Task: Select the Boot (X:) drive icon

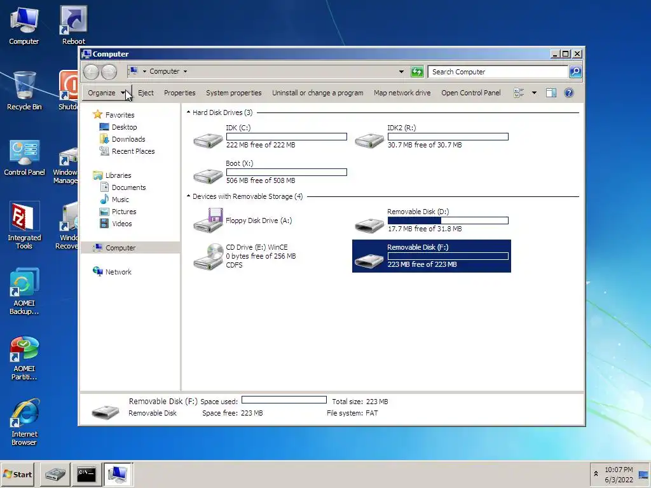Action: [208, 176]
